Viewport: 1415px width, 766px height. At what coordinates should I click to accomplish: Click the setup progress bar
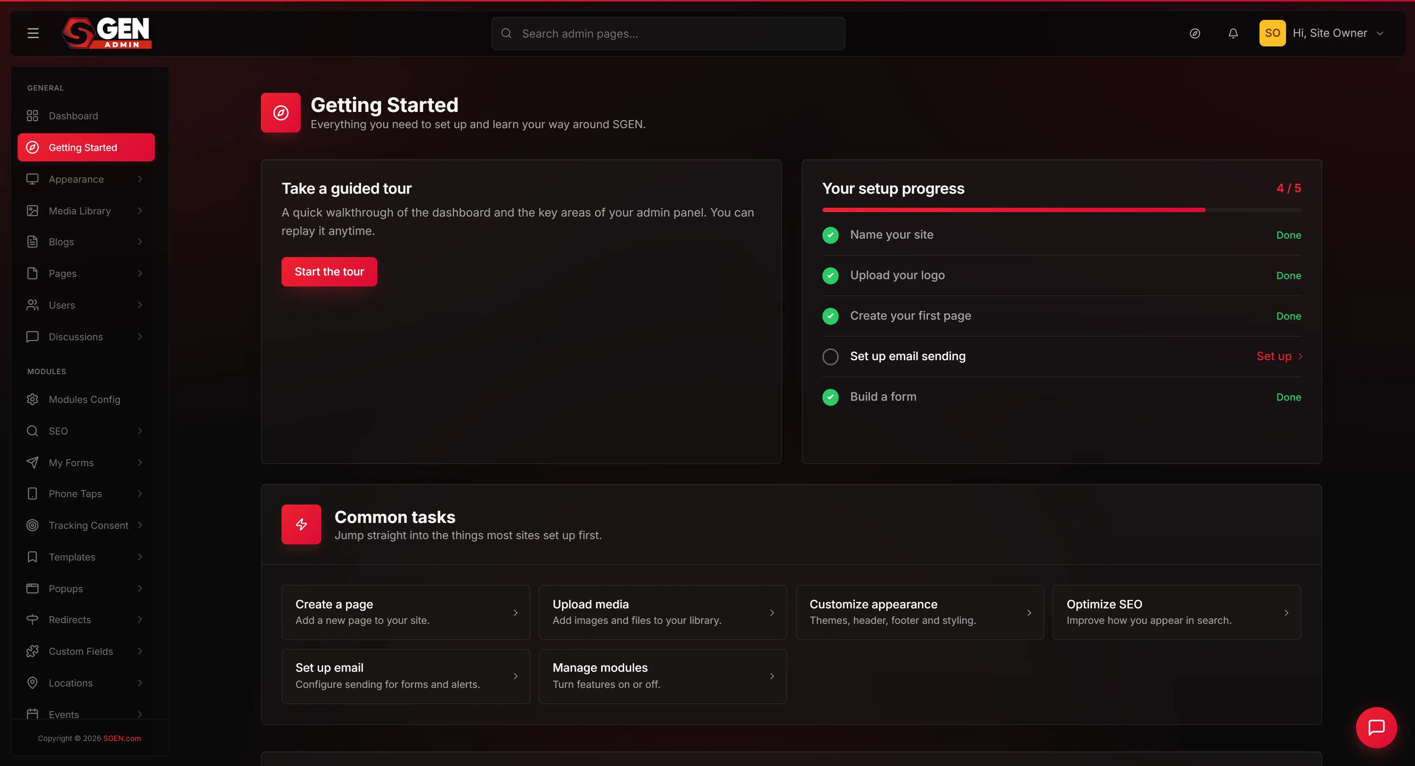pos(1061,210)
